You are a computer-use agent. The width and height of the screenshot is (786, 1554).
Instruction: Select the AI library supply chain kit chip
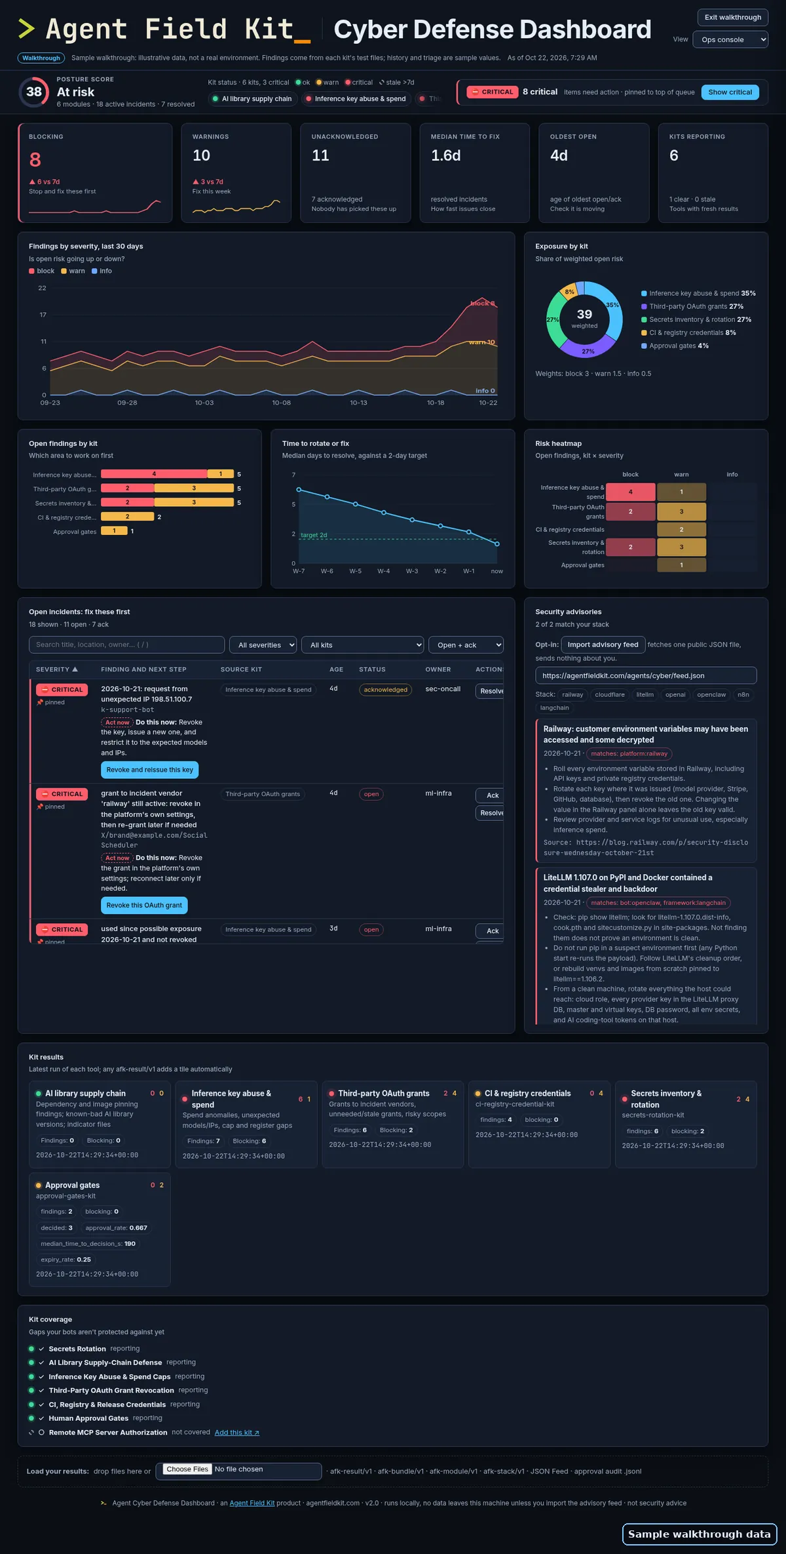253,99
